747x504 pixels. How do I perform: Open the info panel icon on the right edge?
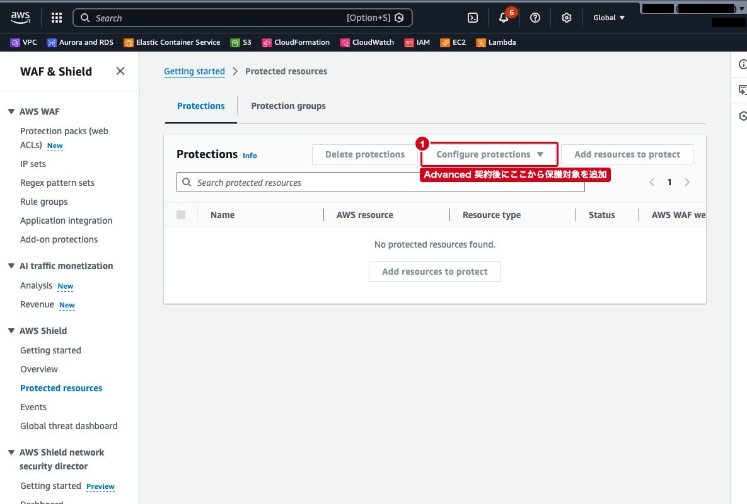point(742,64)
